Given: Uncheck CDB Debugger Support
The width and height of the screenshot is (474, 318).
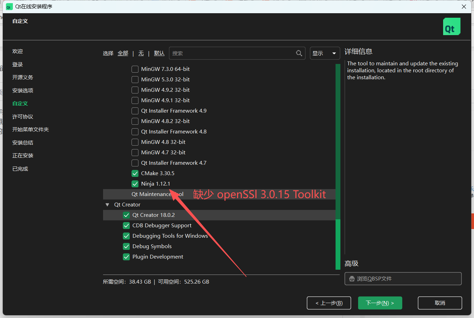Looking at the screenshot, I should click(x=126, y=226).
